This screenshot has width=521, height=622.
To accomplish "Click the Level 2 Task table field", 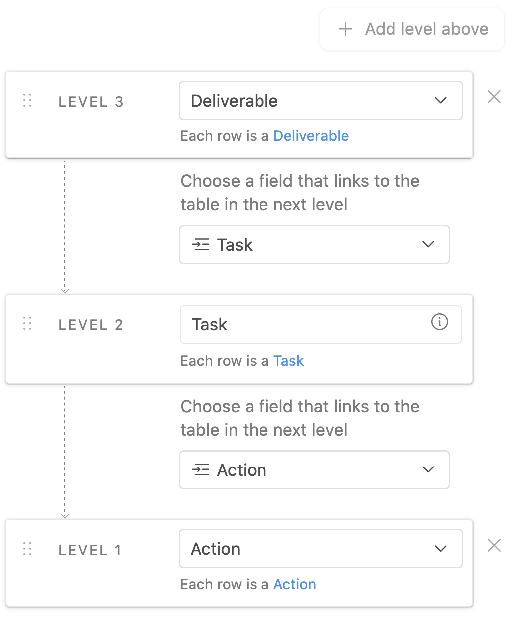I will tap(320, 324).
